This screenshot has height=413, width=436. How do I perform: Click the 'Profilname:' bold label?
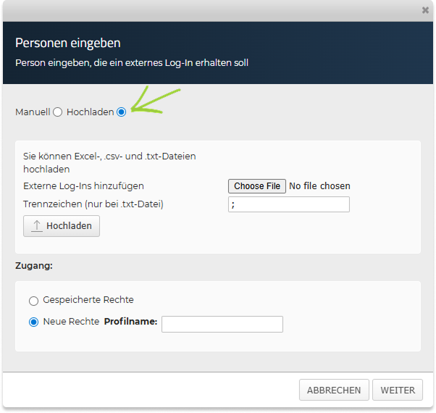click(x=131, y=322)
